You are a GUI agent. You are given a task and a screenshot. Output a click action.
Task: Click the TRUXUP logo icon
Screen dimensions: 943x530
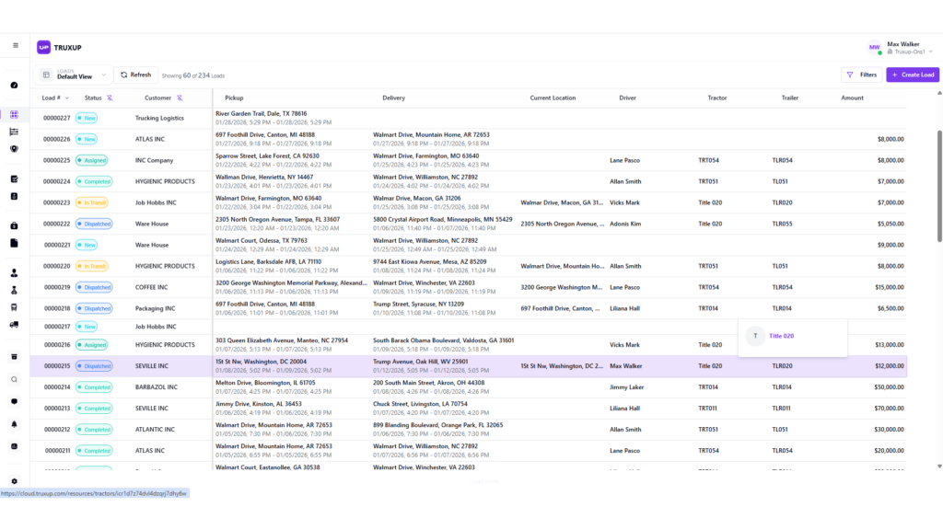(x=43, y=47)
